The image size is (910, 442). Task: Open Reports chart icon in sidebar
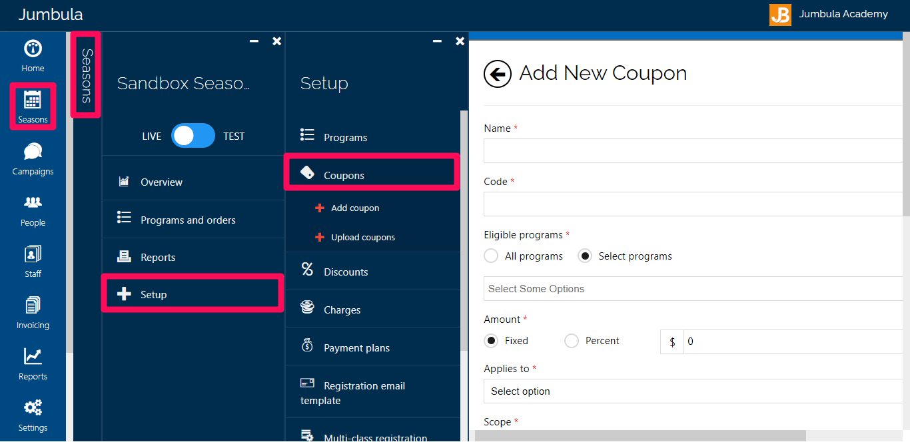tap(33, 356)
